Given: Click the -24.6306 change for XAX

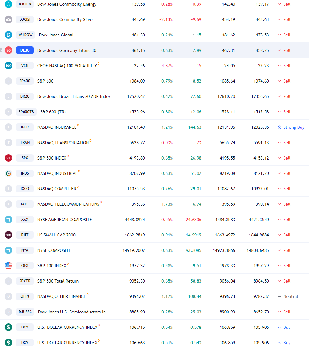Looking at the screenshot, I should tap(192, 220).
